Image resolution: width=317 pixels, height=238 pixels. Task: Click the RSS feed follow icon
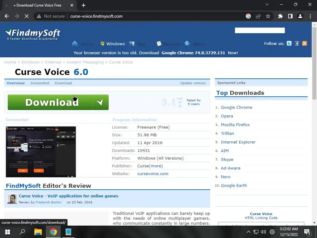point(305,43)
